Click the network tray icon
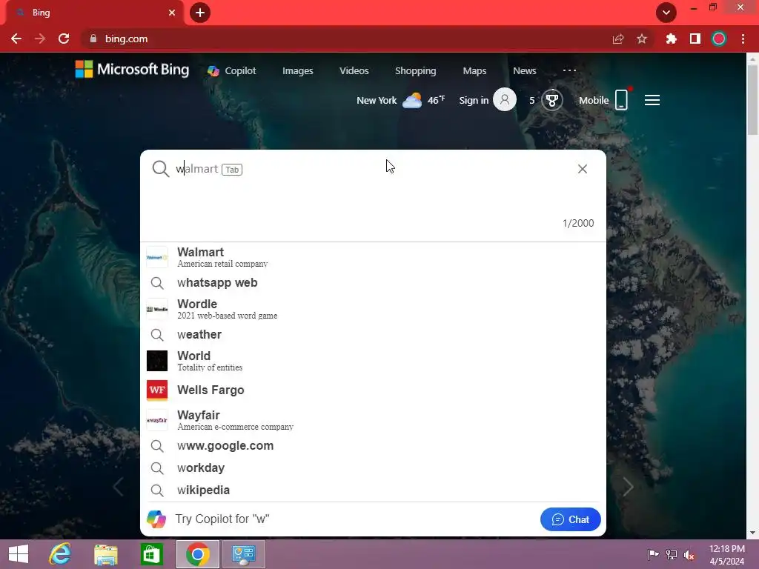The image size is (759, 569). (x=672, y=554)
